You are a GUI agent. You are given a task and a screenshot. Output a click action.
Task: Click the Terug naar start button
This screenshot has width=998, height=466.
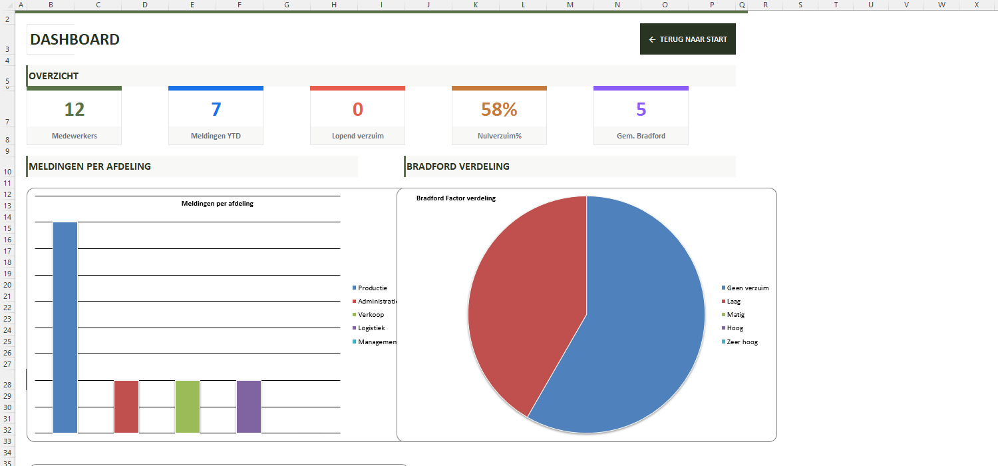point(688,39)
